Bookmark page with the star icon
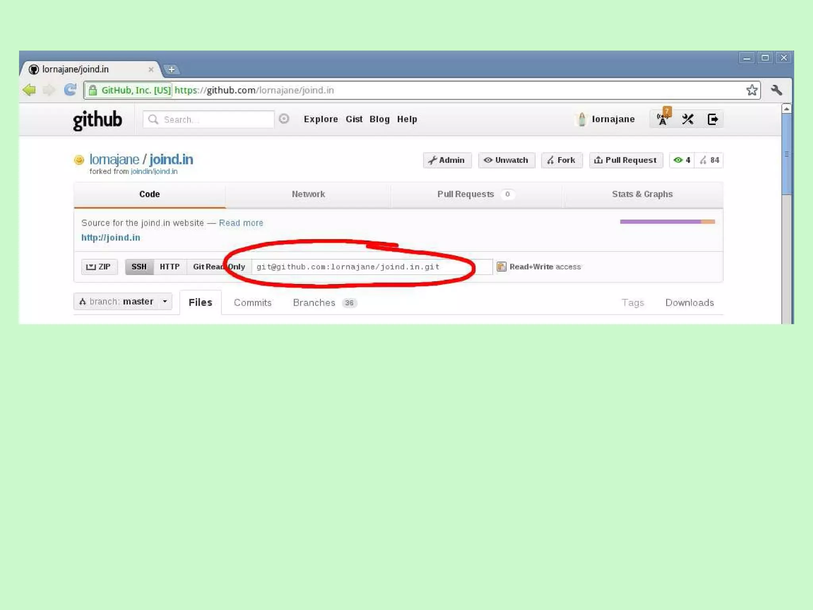 coord(751,90)
